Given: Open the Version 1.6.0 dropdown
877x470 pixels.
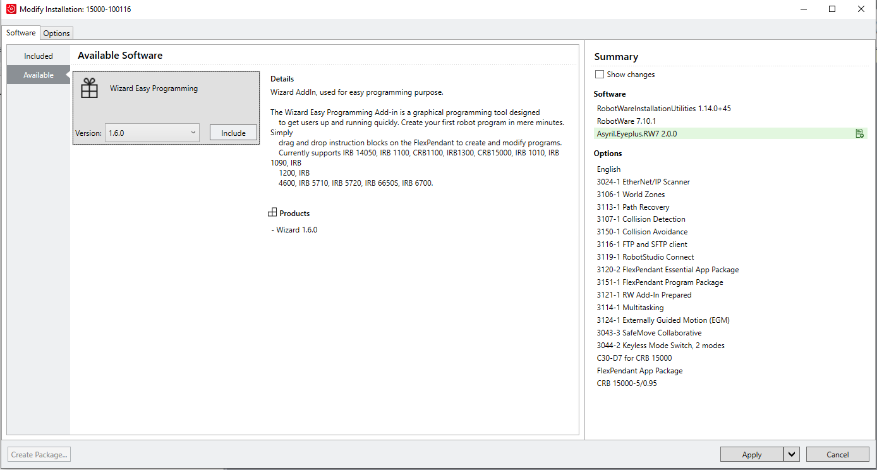Looking at the screenshot, I should [152, 133].
